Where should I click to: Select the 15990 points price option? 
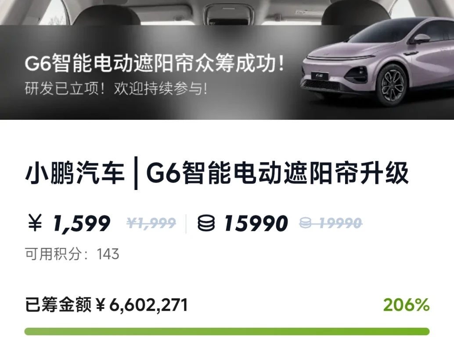click(x=243, y=223)
